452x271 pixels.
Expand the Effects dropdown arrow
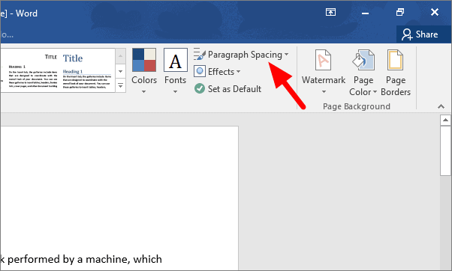tap(239, 72)
